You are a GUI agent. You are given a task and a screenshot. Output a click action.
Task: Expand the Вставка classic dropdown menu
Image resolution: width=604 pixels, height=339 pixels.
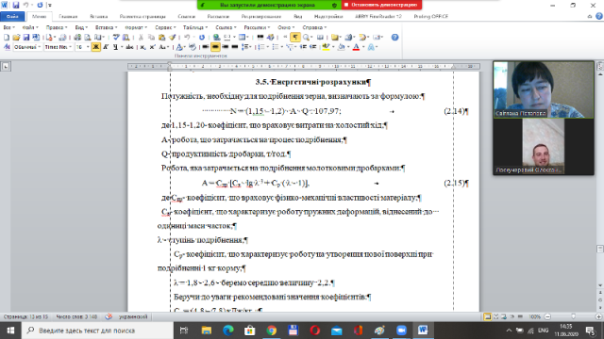106,27
